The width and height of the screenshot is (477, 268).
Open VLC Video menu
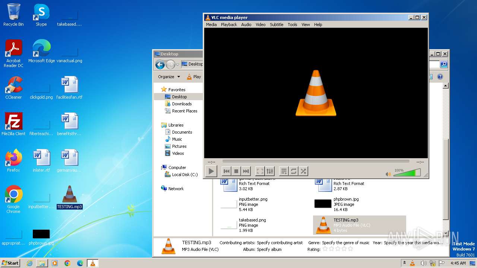(x=260, y=25)
